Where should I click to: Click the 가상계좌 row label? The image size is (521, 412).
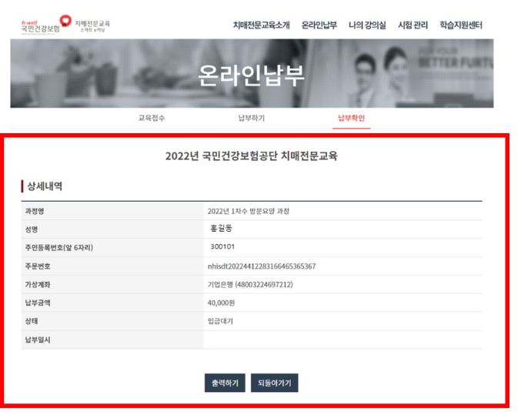pyautogui.click(x=38, y=285)
